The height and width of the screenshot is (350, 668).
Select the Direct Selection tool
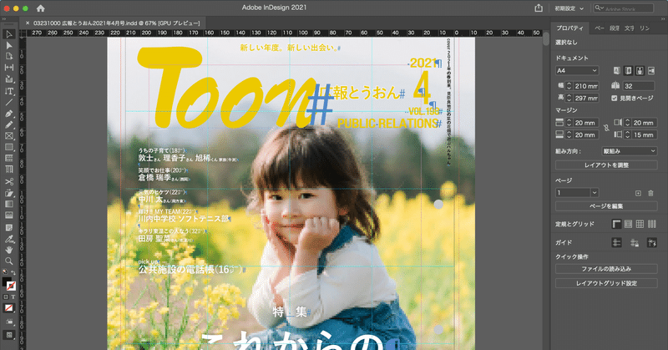click(x=9, y=46)
